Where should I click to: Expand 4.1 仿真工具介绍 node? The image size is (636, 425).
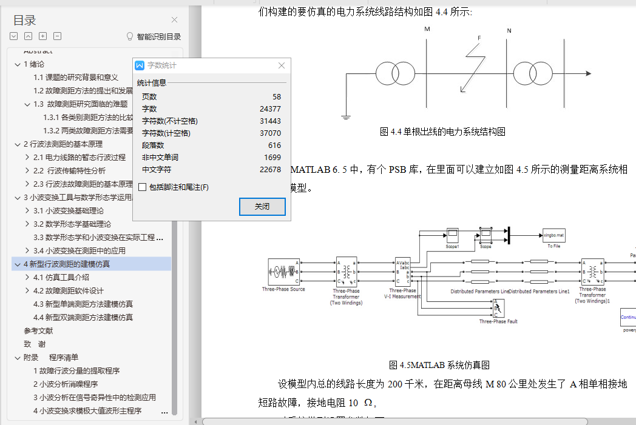pyautogui.click(x=27, y=278)
